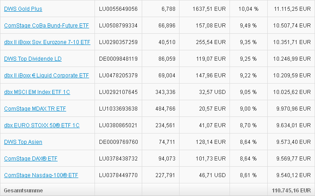Click the 8,70 % share cell

(x=248, y=125)
